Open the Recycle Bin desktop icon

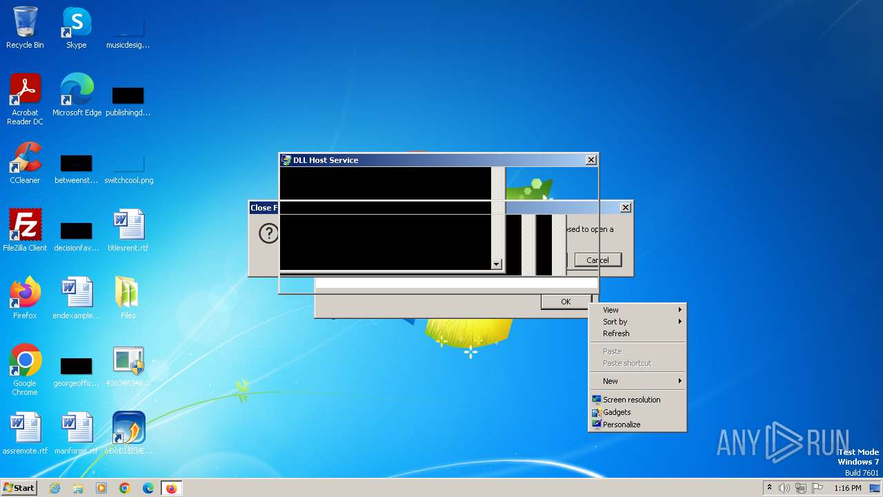coord(25,28)
